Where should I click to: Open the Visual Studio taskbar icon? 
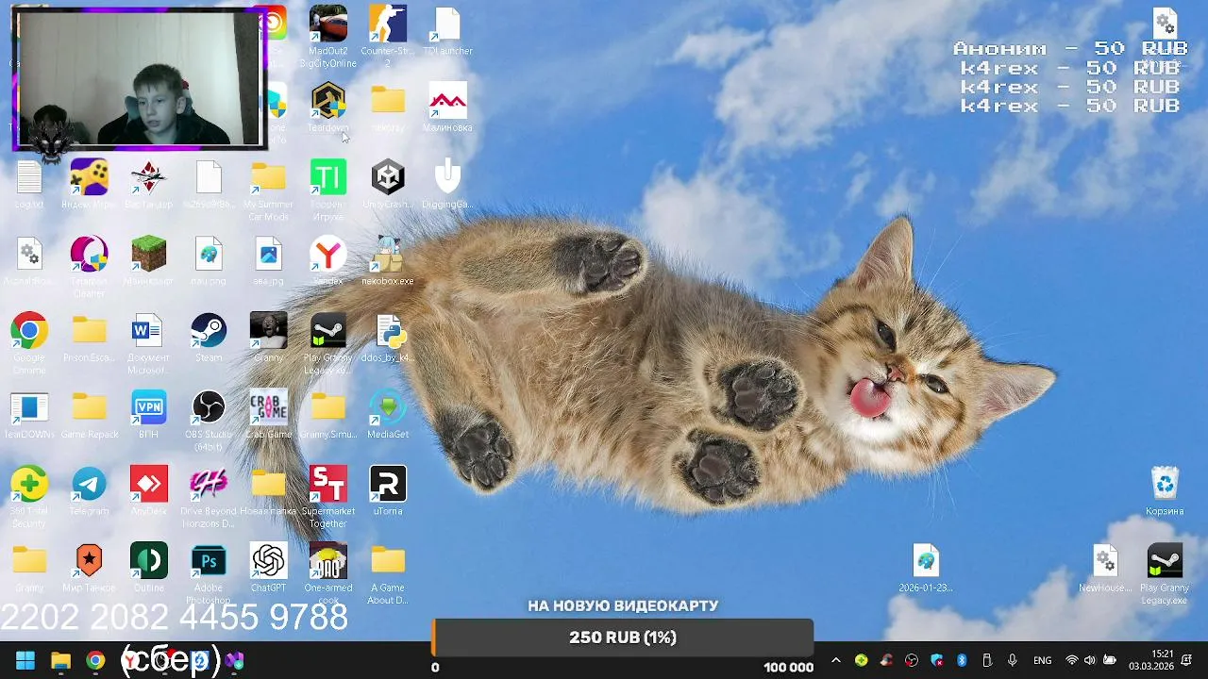point(234,661)
